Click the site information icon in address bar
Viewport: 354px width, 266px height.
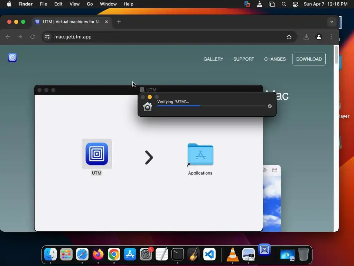point(47,37)
